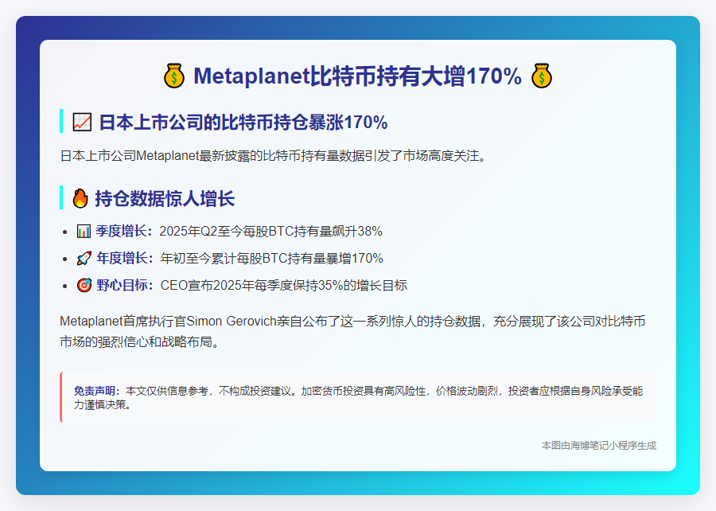716x511 pixels.
Task: Click the money bag emoji right of the title
Action: (542, 76)
